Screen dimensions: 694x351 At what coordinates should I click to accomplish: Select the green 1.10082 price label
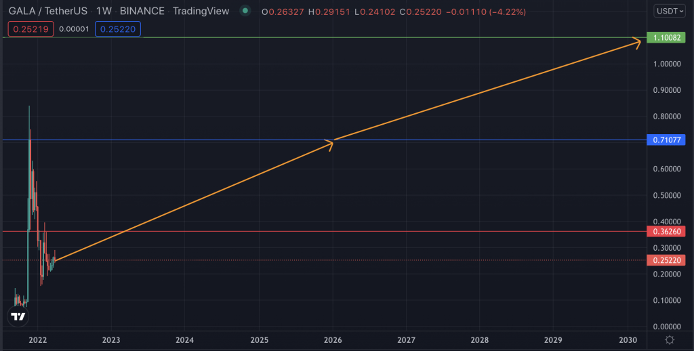pos(666,38)
